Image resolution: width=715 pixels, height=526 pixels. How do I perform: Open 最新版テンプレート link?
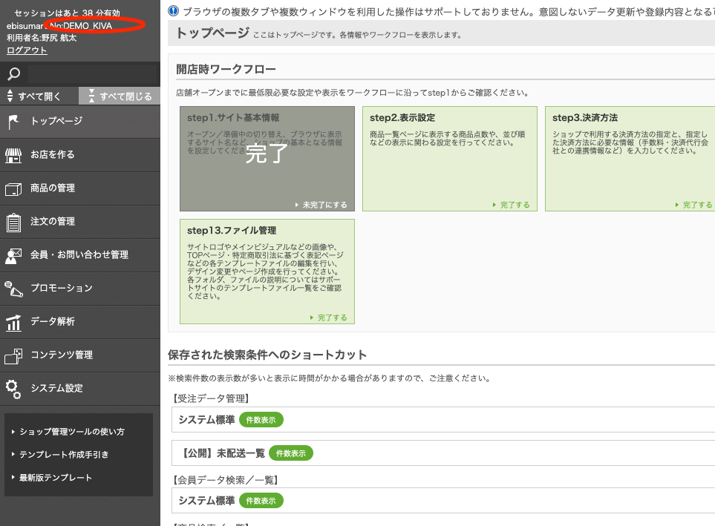coord(56,477)
